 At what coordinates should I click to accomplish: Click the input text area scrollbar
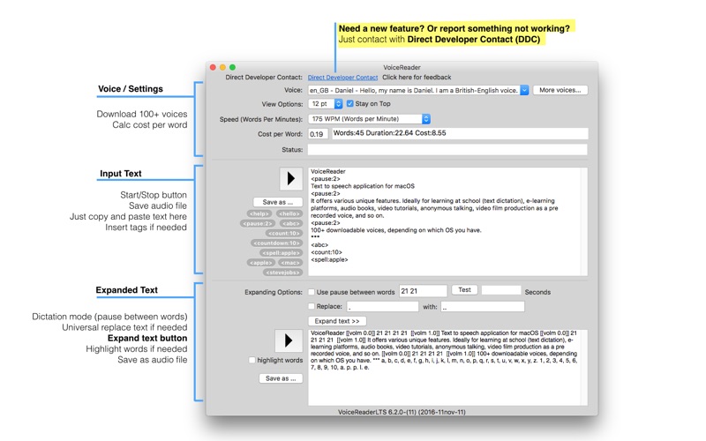coord(584,222)
